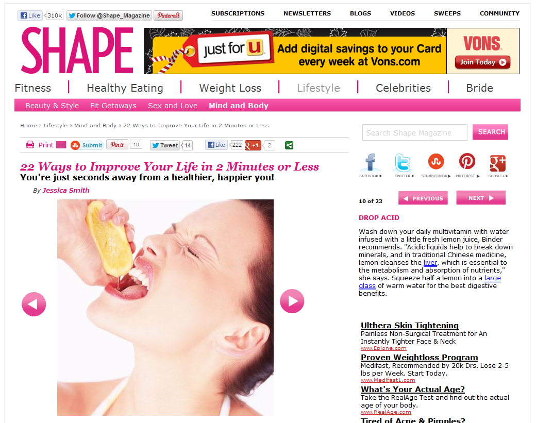The image size is (536, 423).
Task: Click the large Twitter bird icon
Action: pyautogui.click(x=403, y=162)
